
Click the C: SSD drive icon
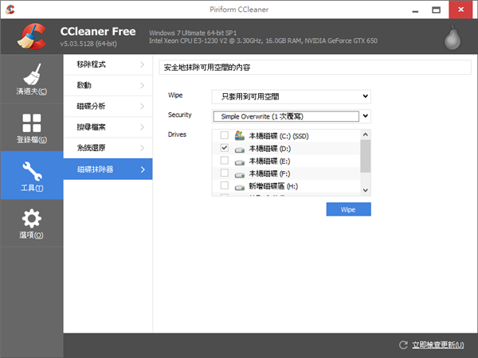(240, 135)
